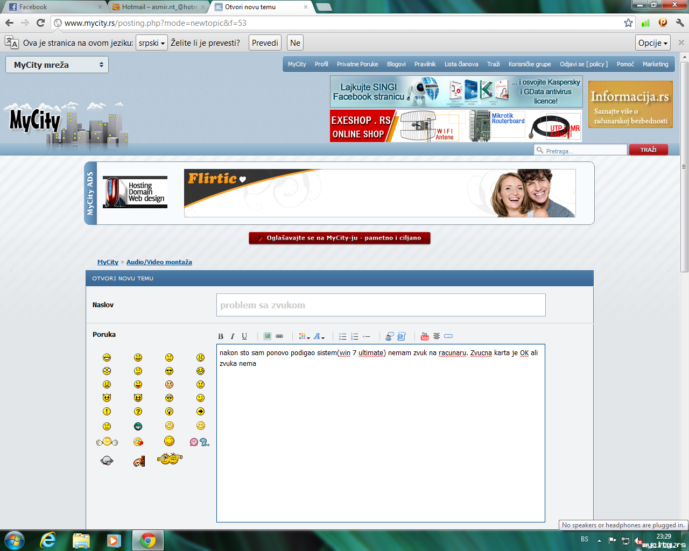Switch to the Hotmail browser tab
The height and width of the screenshot is (551, 689).
click(159, 7)
